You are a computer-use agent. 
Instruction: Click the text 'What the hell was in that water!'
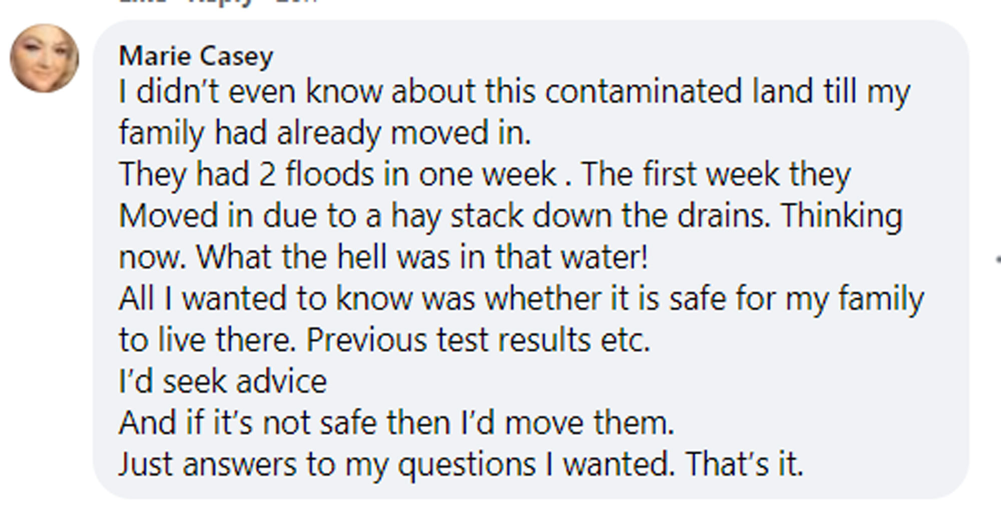tap(422, 257)
